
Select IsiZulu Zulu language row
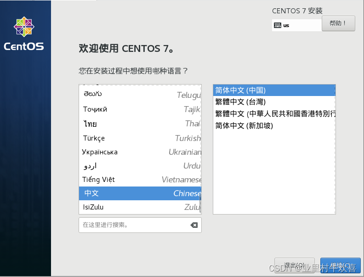point(140,207)
